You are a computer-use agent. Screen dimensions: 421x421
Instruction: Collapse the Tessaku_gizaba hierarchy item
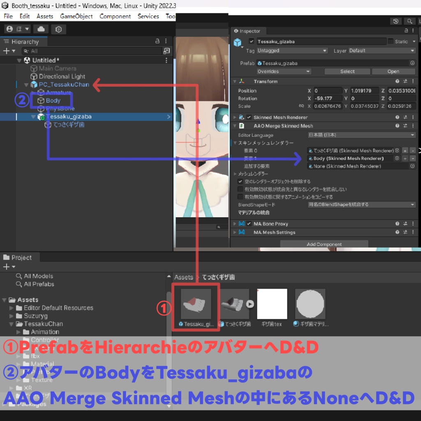[x=33, y=117]
